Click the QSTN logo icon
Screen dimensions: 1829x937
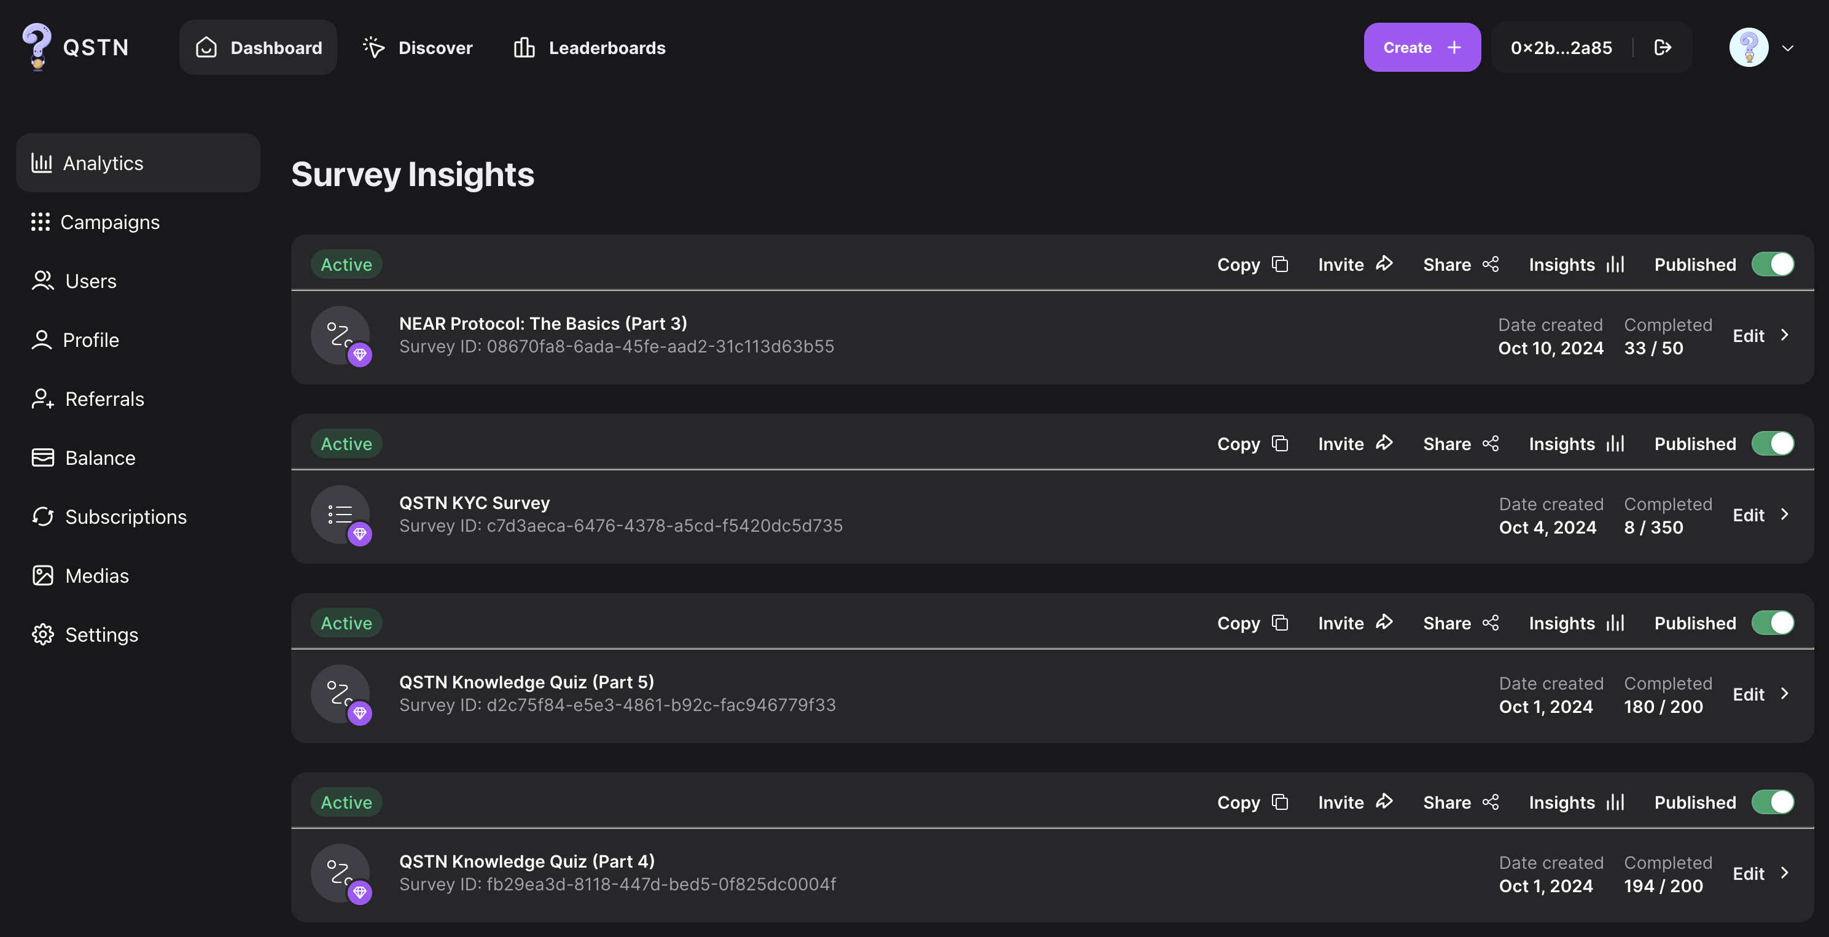(36, 47)
